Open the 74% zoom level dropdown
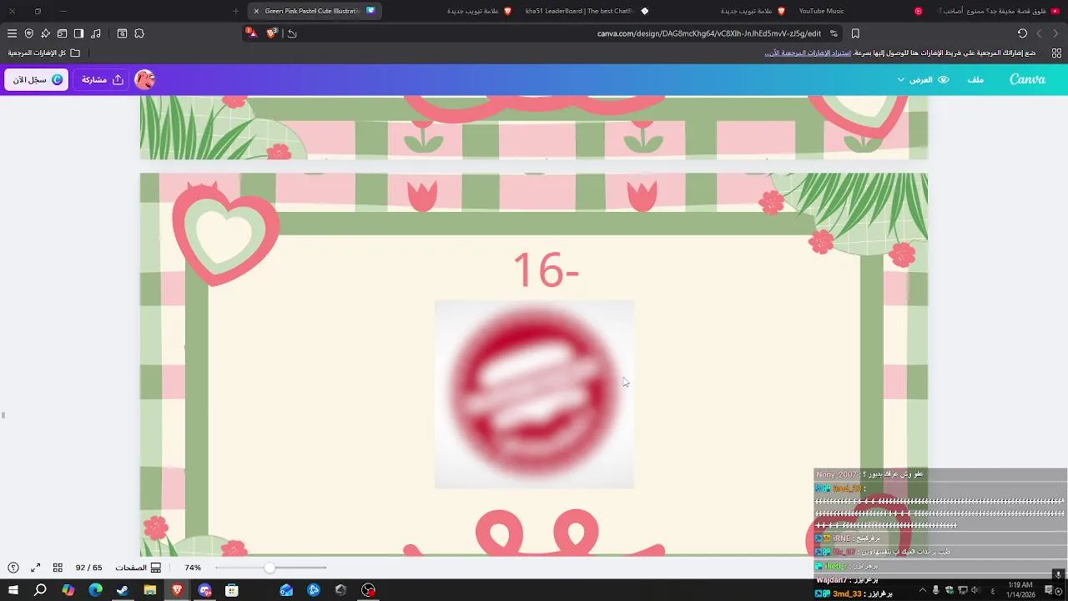 [x=193, y=568]
